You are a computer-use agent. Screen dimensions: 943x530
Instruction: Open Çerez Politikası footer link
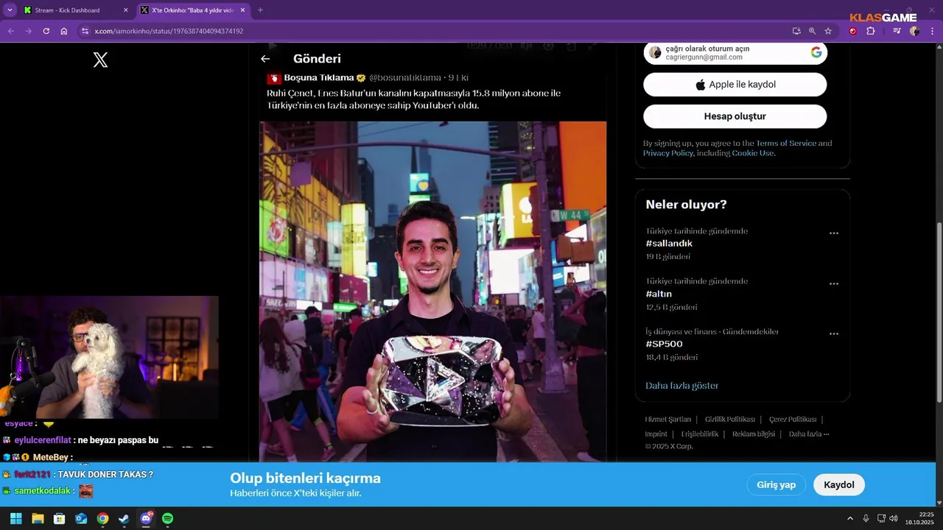[x=793, y=420]
